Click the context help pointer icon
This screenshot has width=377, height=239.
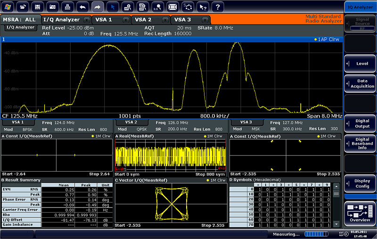[x=202, y=7]
